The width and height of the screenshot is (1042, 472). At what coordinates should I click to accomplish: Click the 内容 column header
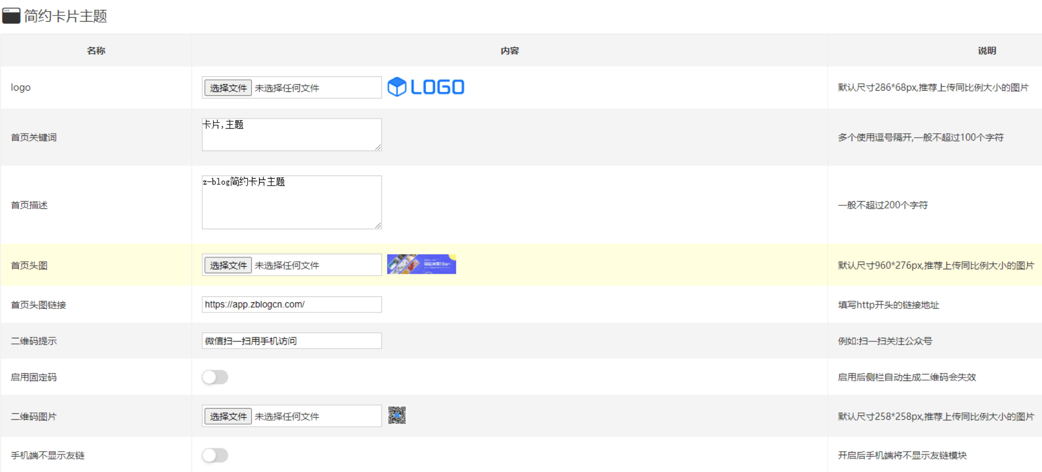510,50
